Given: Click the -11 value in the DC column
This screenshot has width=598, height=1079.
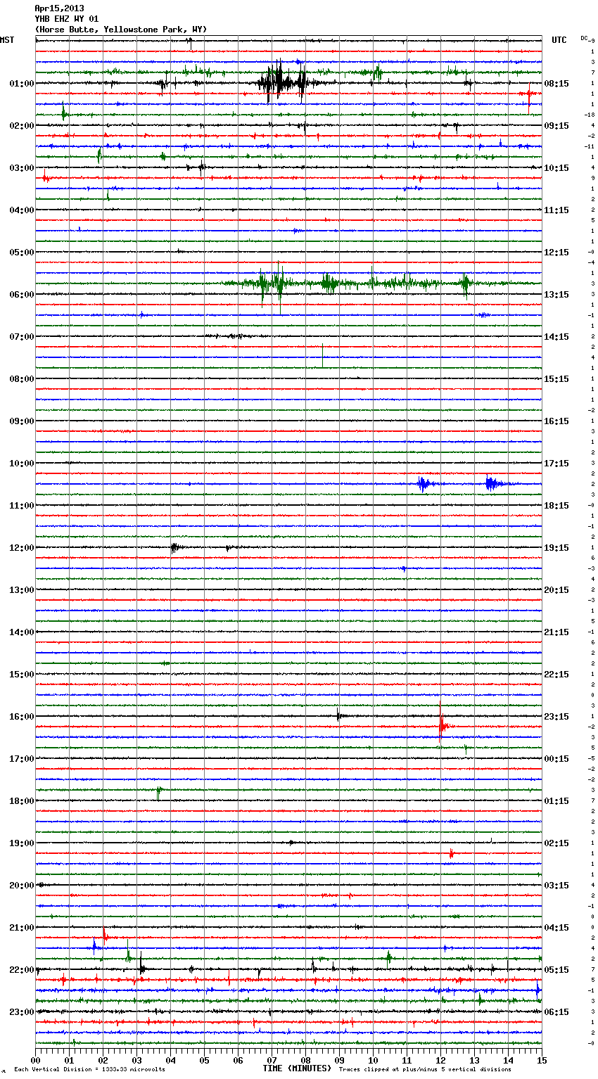Looking at the screenshot, I should (589, 146).
